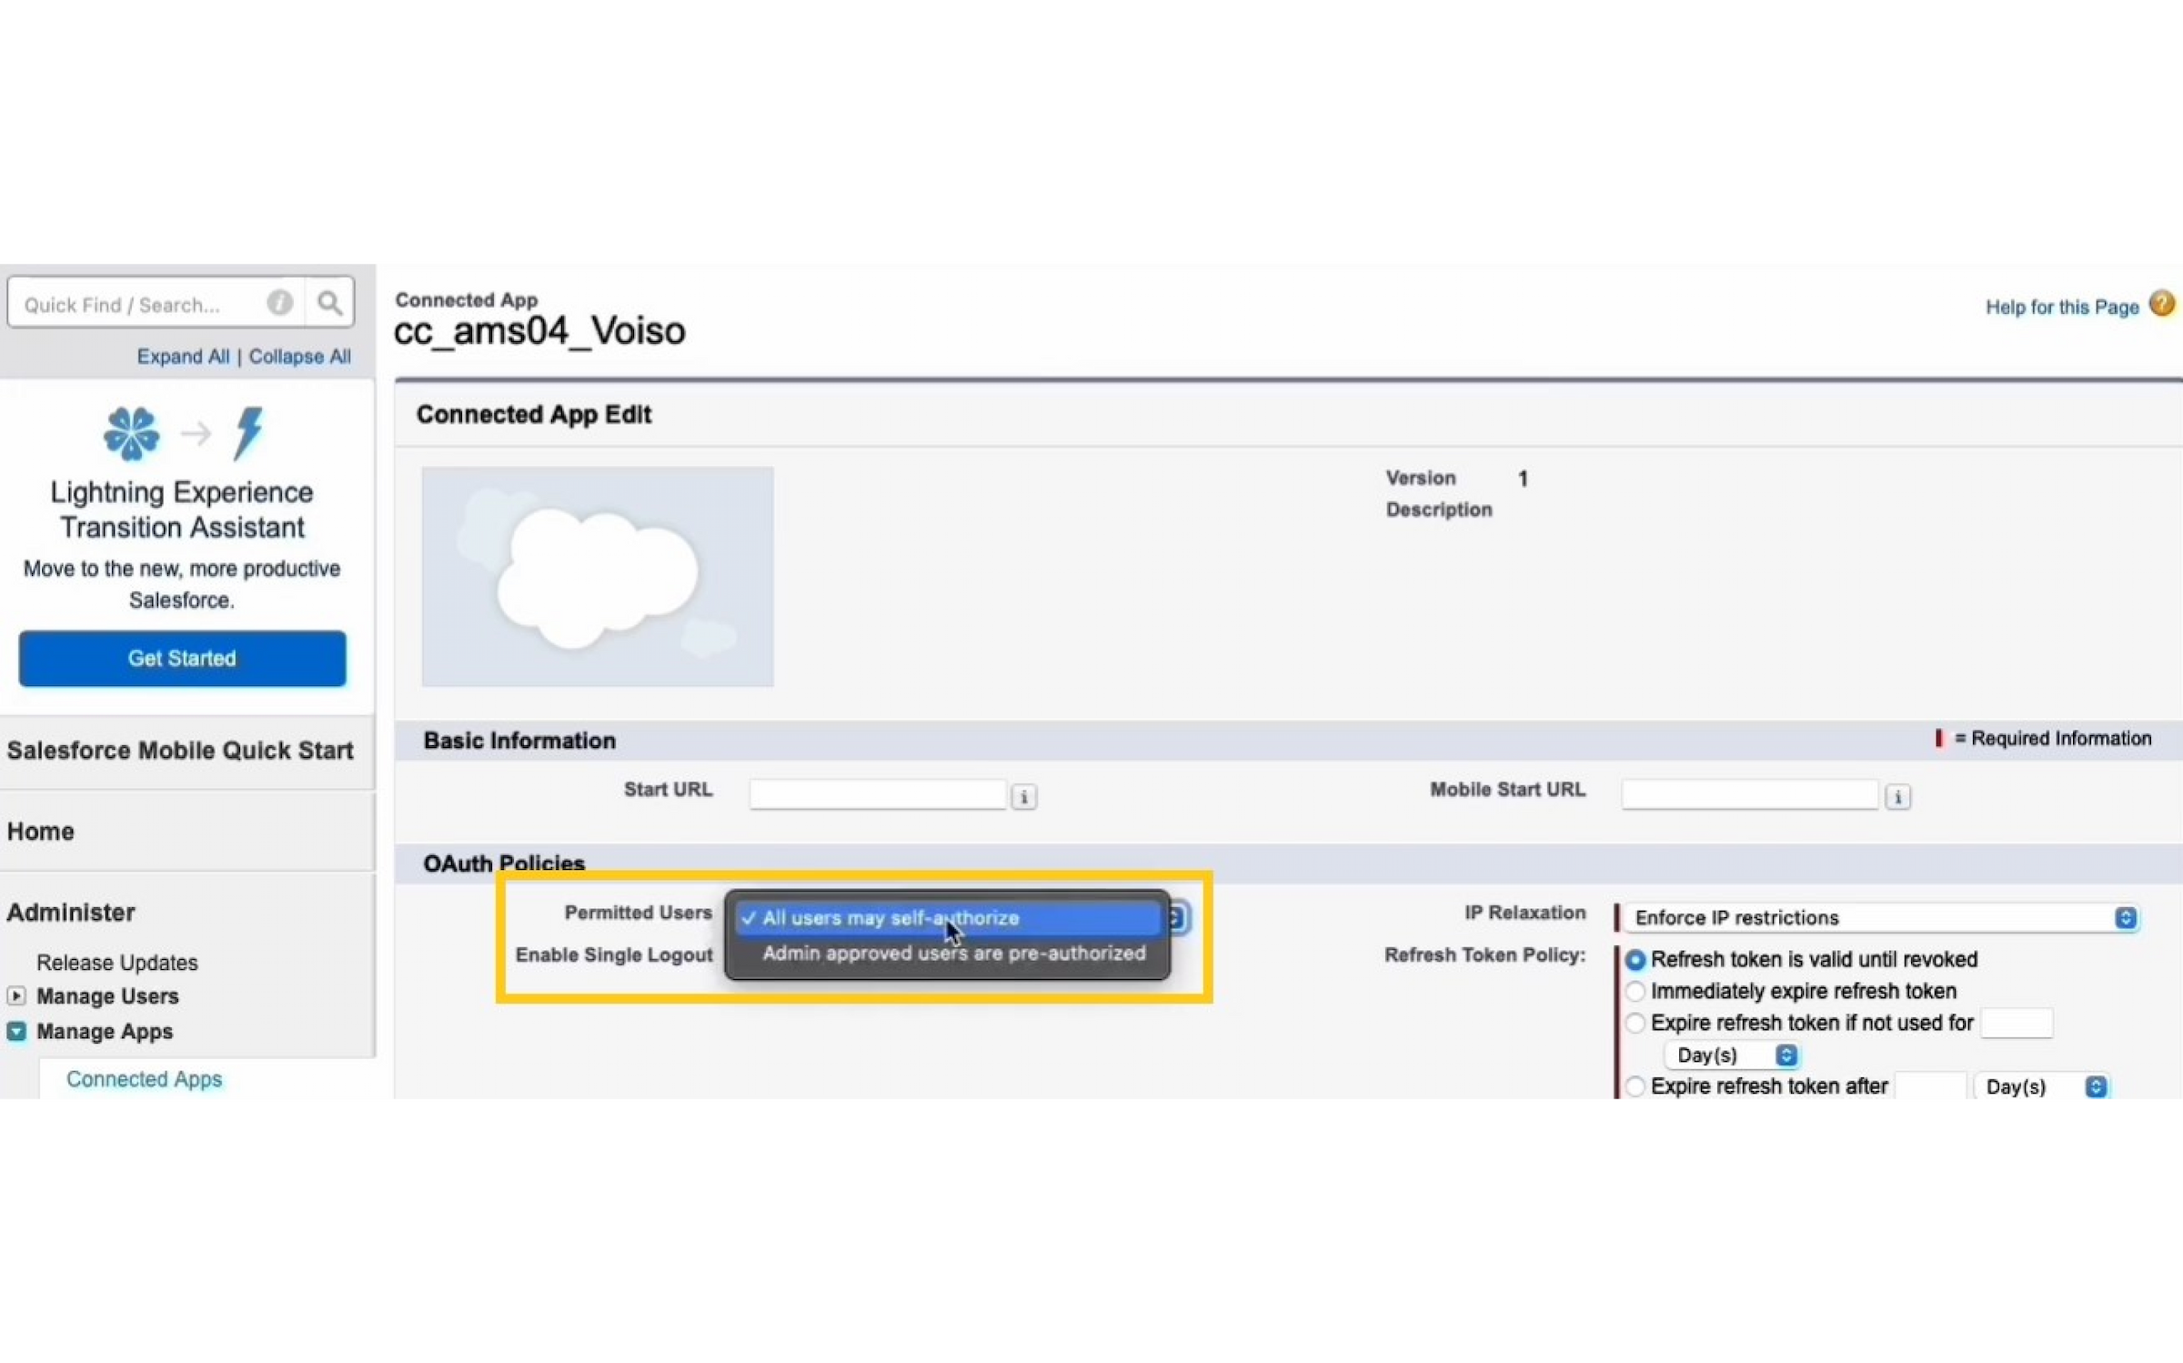This screenshot has height=1363, width=2183.
Task: Select Refresh token is valid until revoked
Action: point(1635,960)
